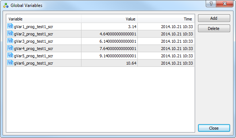Click the Delete button
This screenshot has height=138, width=236.
214,28
